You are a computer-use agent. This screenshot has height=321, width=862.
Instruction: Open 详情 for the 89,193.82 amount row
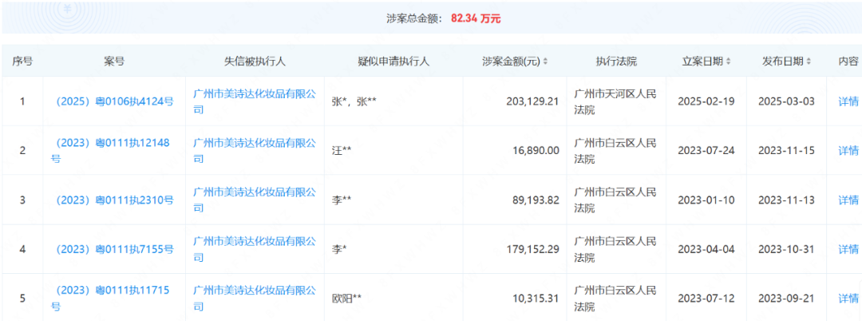pos(848,200)
